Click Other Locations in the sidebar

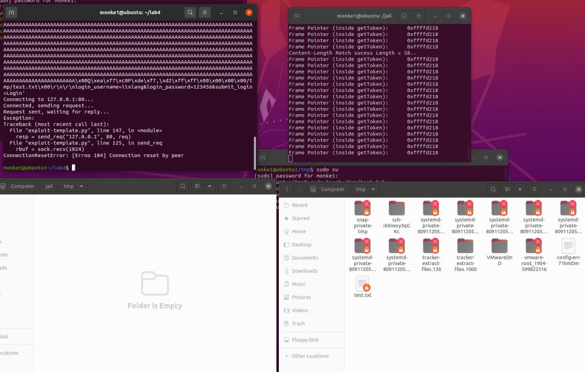(x=310, y=356)
